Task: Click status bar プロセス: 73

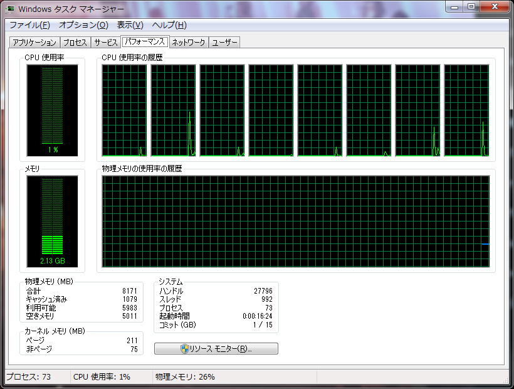Action: pyautogui.click(x=28, y=377)
